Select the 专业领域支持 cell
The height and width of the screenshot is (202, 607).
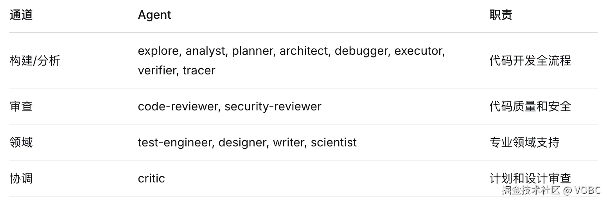[x=524, y=142]
